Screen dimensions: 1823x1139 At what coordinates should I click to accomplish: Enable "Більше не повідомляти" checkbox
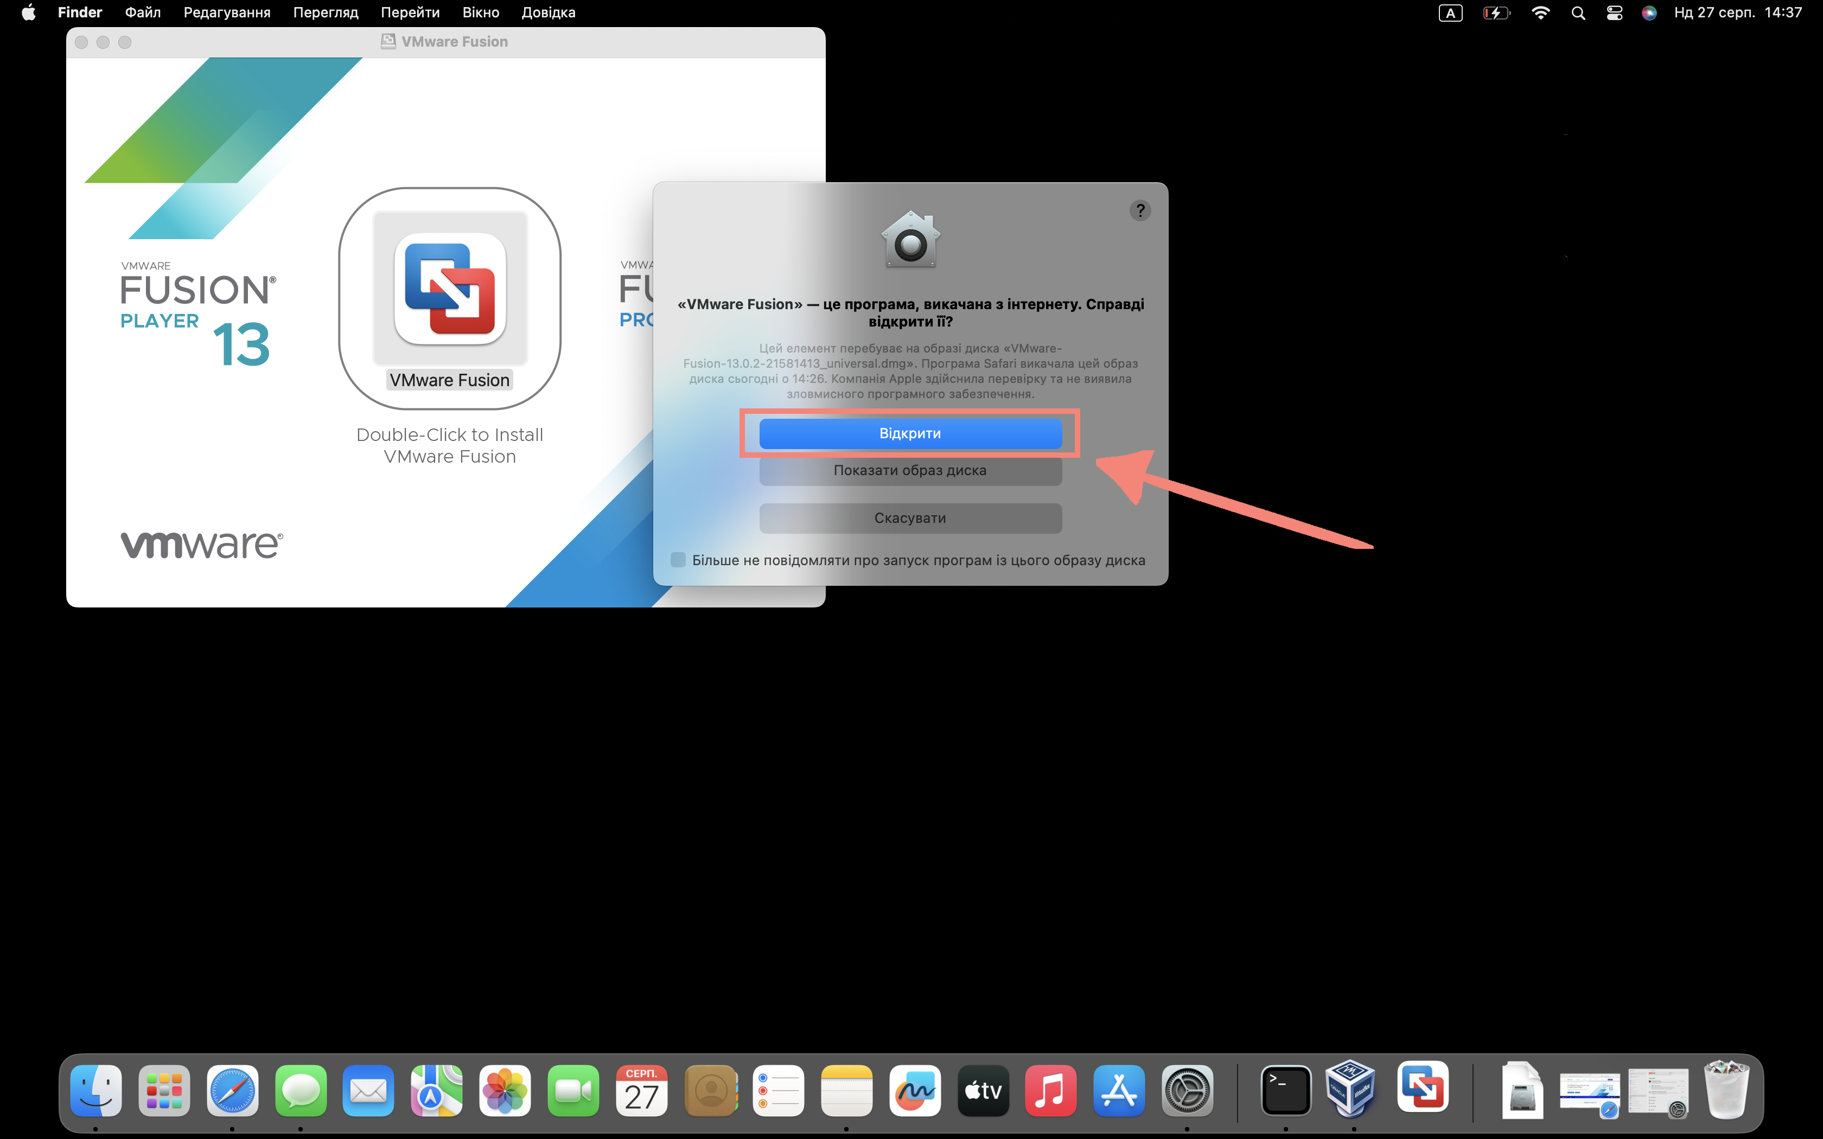[x=678, y=560]
